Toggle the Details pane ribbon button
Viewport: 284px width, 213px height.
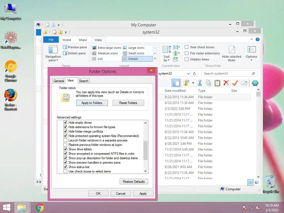(x=74, y=53)
